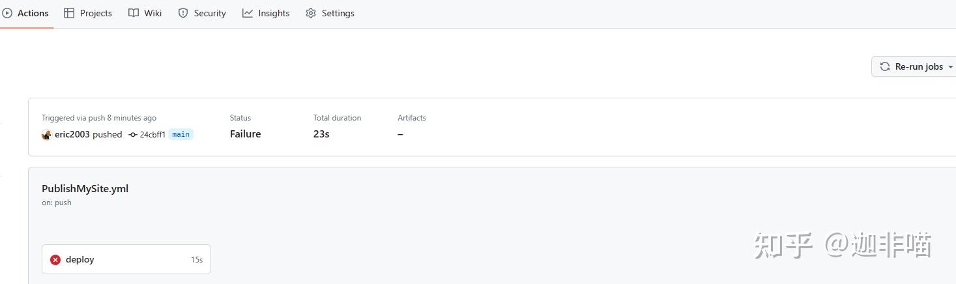Open commit 24cbff1 link
The width and height of the screenshot is (956, 284).
click(152, 135)
